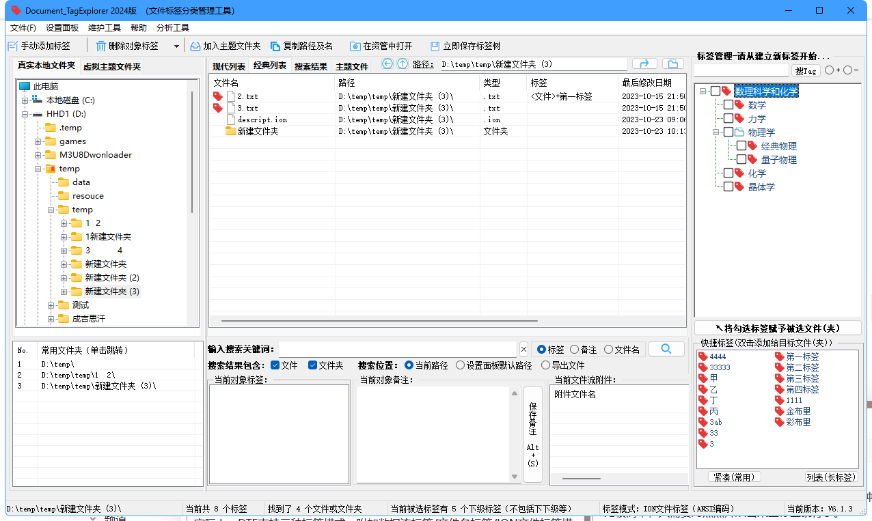The width and height of the screenshot is (872, 521).
Task: Click the 加入主题文件夹 toolbar icon
Action: [195, 46]
